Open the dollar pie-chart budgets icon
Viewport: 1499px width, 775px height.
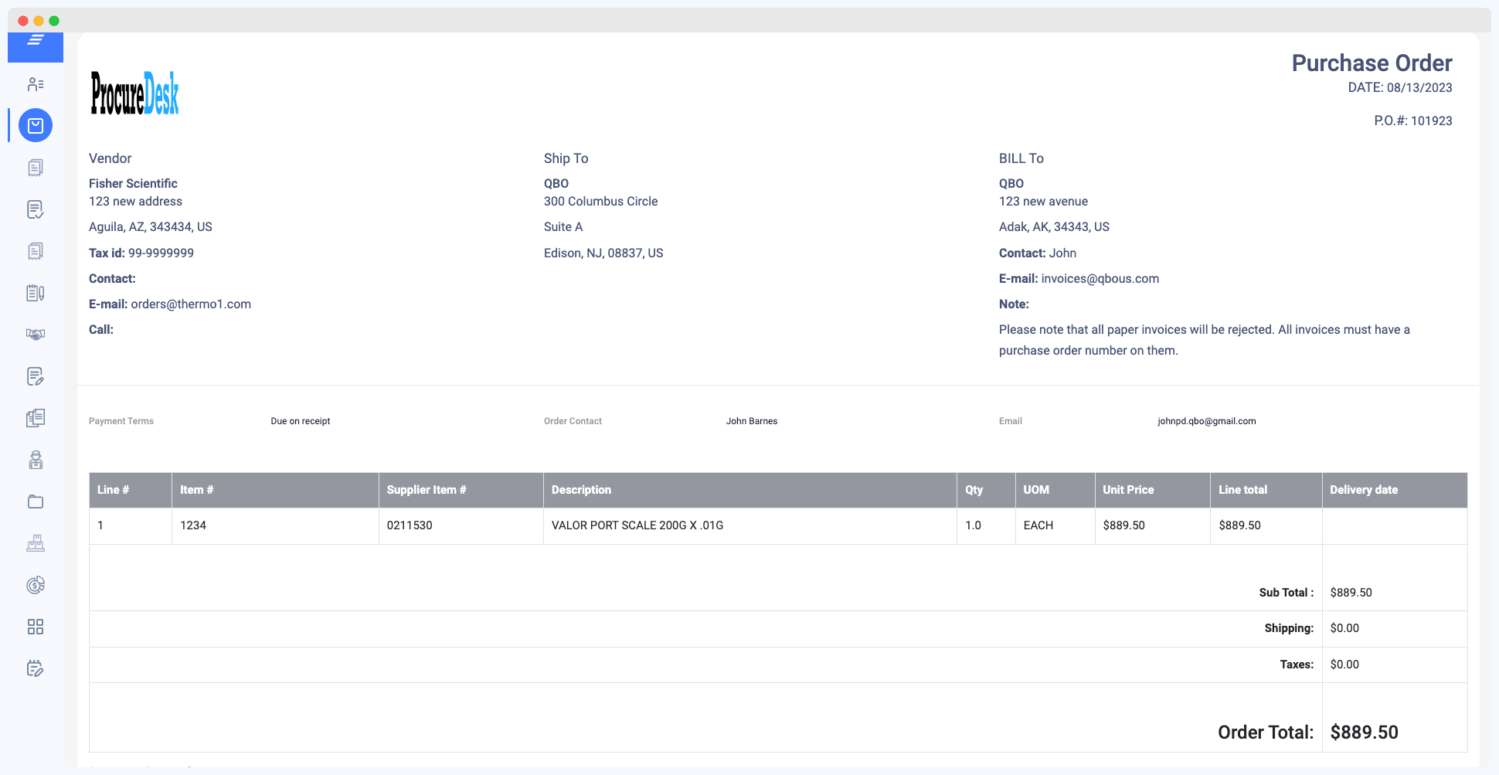(36, 585)
